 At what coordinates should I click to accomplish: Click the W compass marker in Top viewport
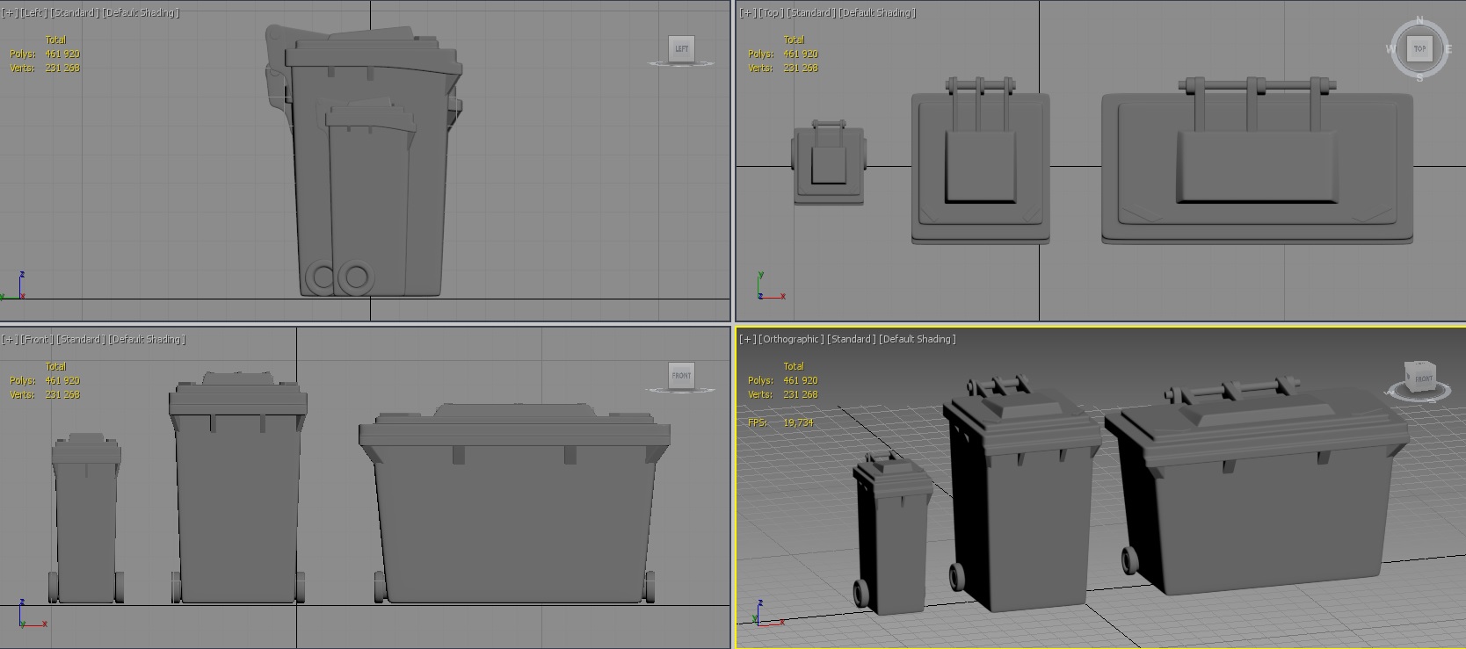click(x=1390, y=49)
